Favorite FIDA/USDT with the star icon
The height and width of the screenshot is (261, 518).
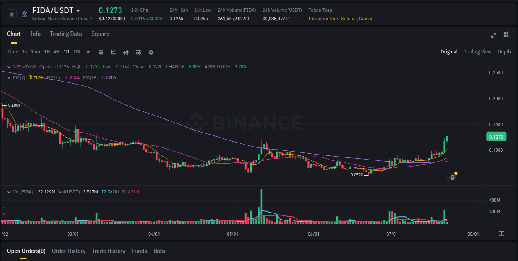[x=12, y=14]
